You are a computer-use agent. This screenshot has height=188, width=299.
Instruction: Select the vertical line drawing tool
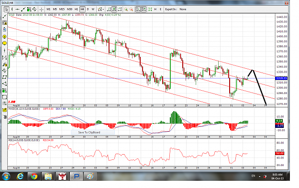[12, 9]
